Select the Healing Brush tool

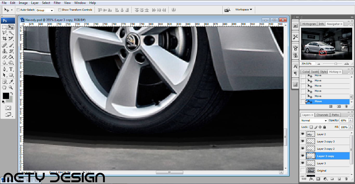(4, 45)
